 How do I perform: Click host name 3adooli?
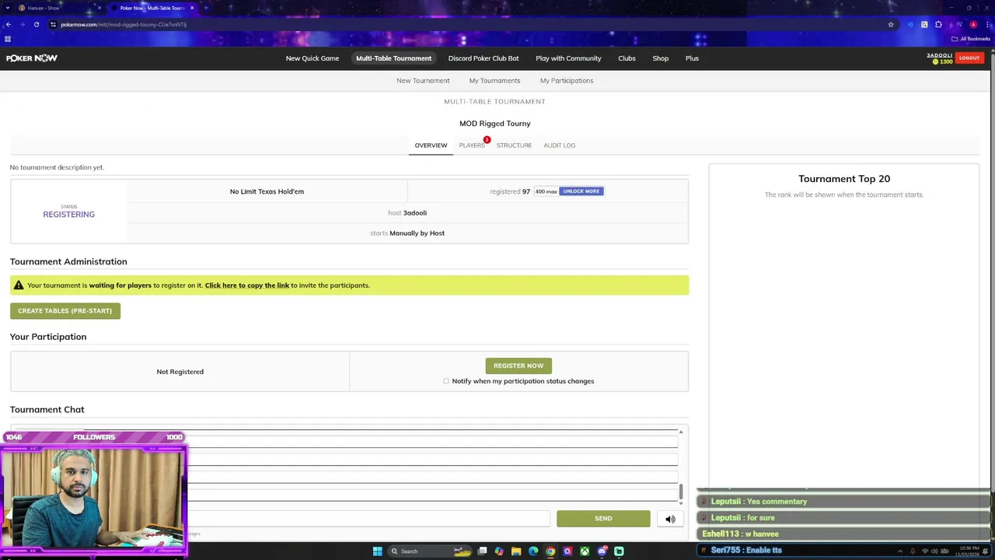coord(415,213)
